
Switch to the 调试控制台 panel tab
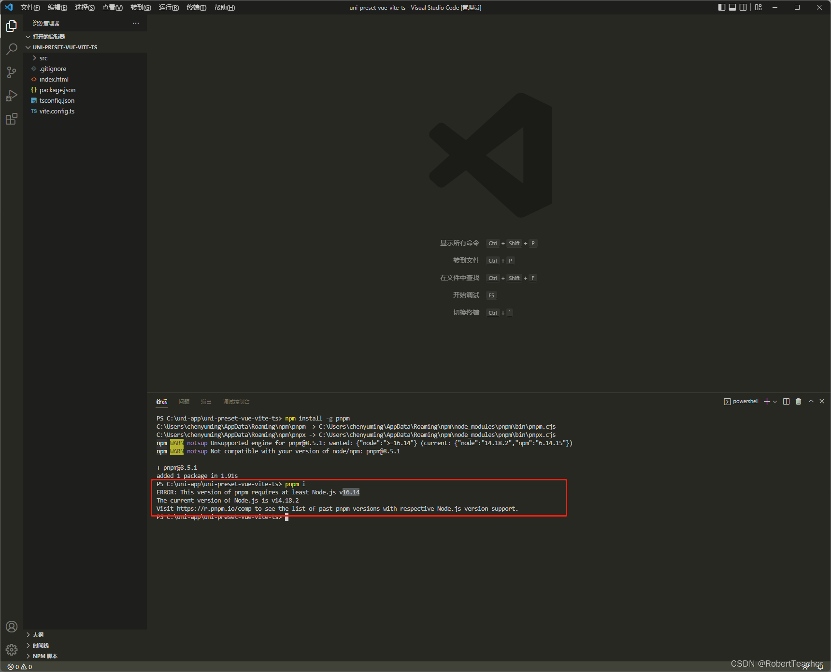[236, 402]
